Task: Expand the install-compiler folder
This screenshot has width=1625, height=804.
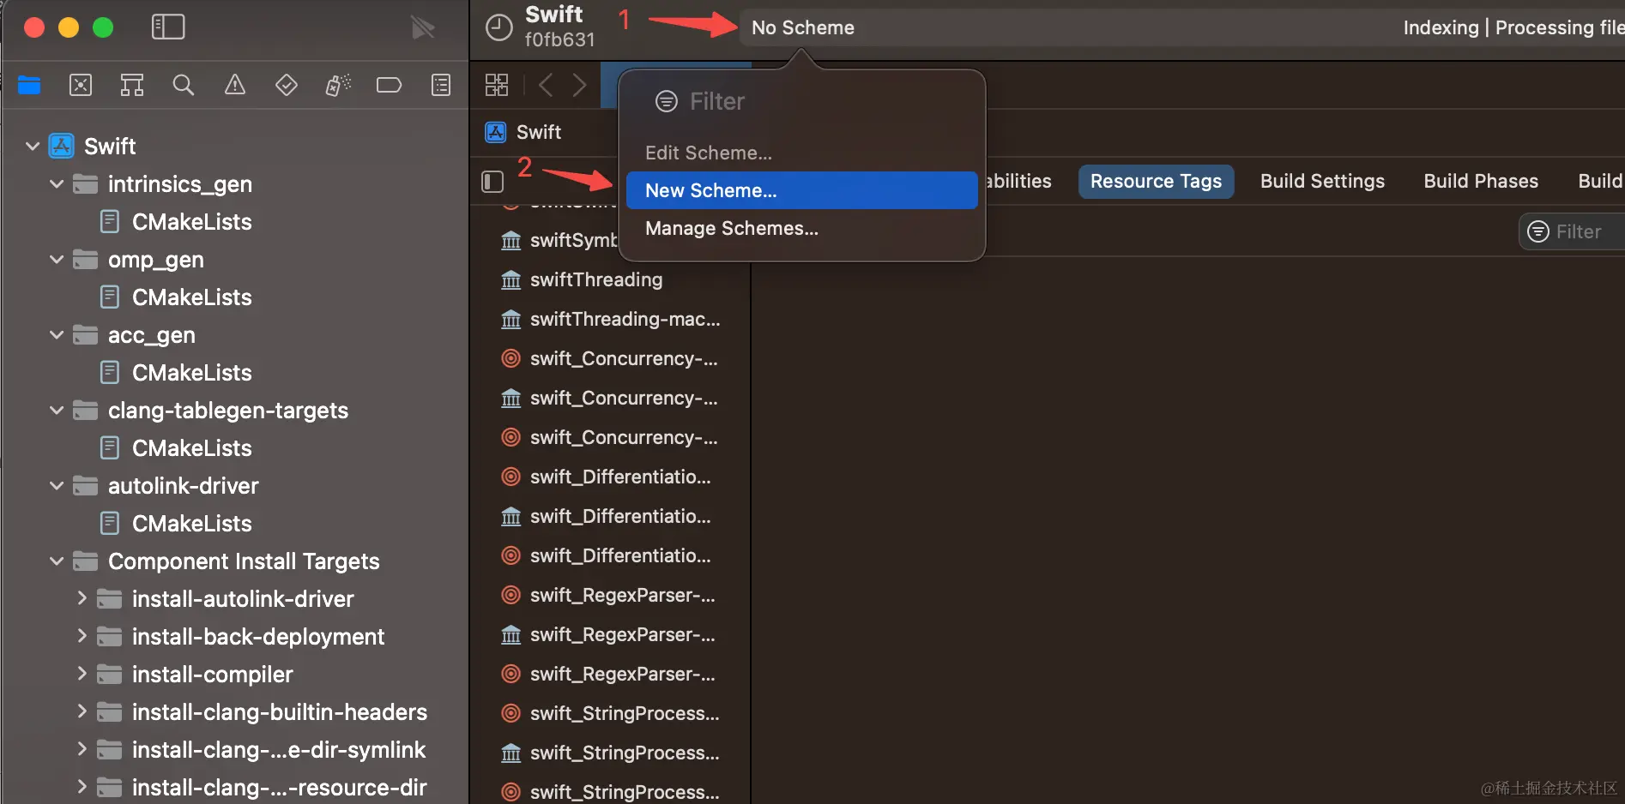Action: tap(82, 674)
